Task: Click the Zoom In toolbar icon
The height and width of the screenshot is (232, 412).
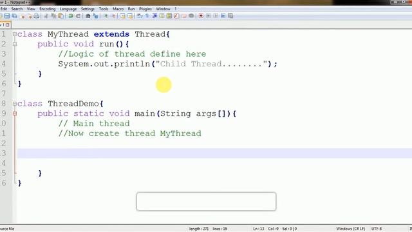Action: click(x=106, y=15)
